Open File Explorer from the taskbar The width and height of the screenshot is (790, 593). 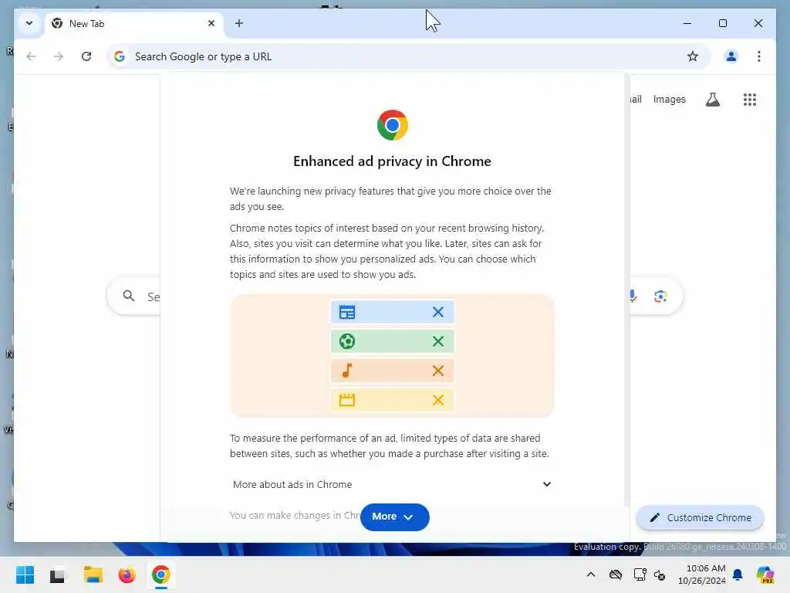point(93,574)
